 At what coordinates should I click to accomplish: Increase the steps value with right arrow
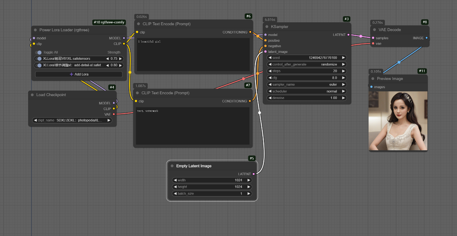[x=343, y=71]
